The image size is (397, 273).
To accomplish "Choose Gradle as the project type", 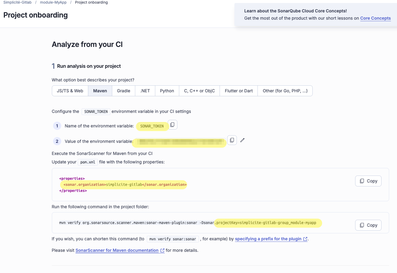I will (x=123, y=91).
